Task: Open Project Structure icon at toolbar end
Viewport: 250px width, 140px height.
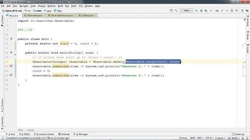Action: pyautogui.click(x=247, y=10)
